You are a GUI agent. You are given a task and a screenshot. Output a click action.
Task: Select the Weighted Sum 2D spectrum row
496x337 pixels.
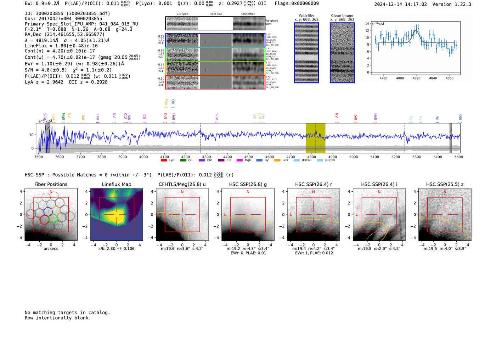point(215,23)
